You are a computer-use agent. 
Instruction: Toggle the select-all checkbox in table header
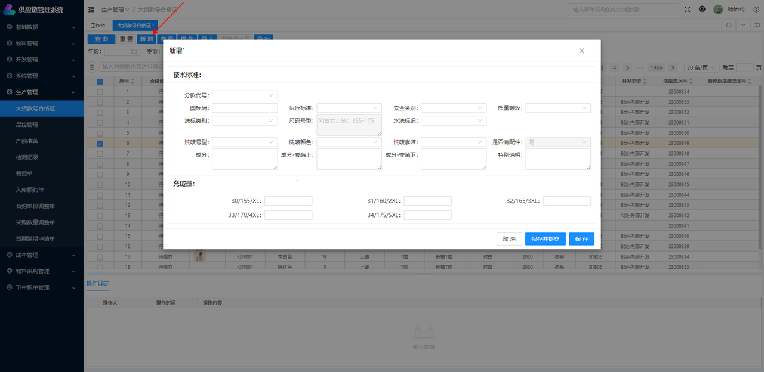click(100, 82)
